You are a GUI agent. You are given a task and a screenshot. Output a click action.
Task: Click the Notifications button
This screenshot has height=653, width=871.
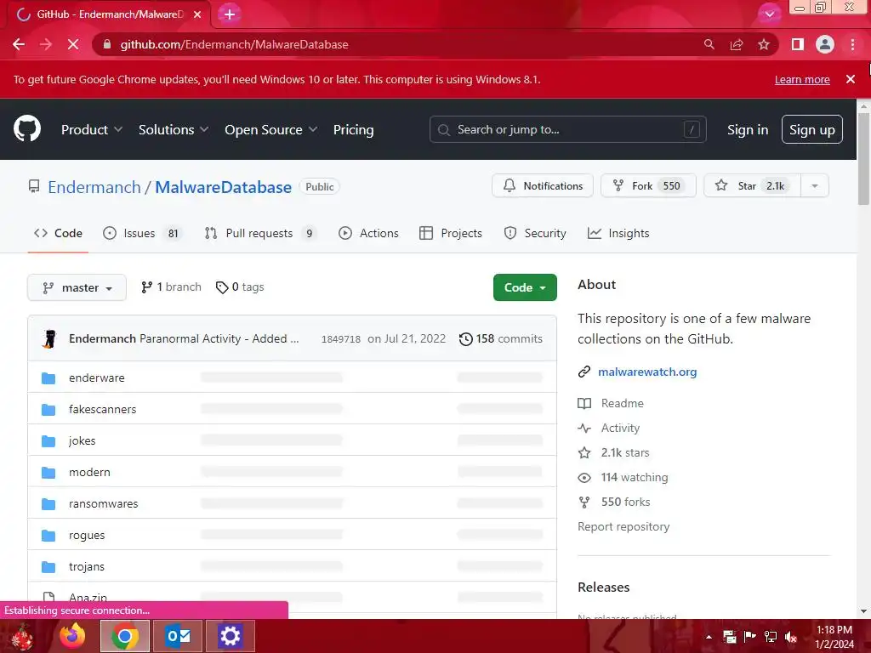[x=542, y=186]
